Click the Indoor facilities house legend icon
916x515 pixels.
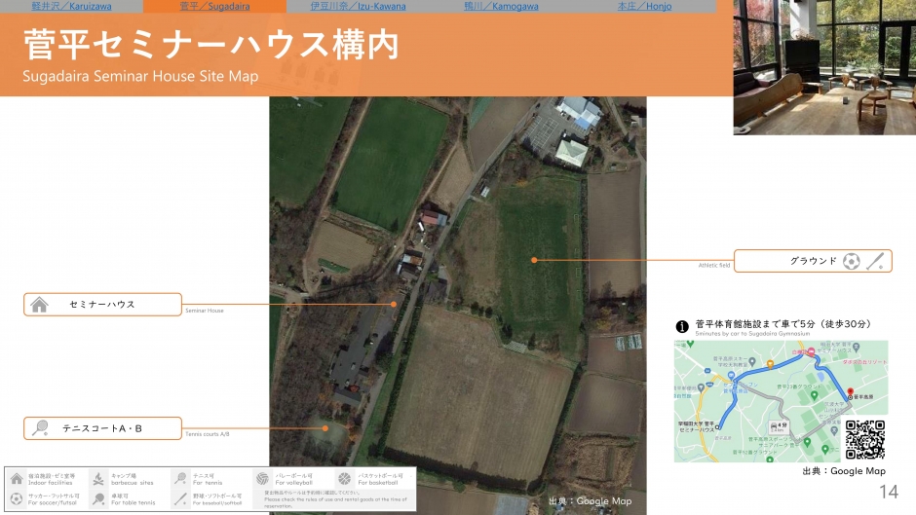pos(17,479)
